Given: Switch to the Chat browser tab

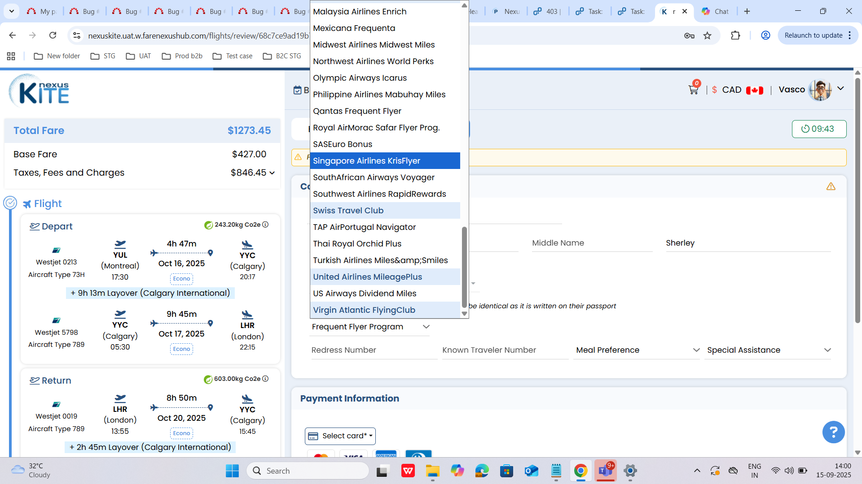Looking at the screenshot, I should click(x=715, y=11).
